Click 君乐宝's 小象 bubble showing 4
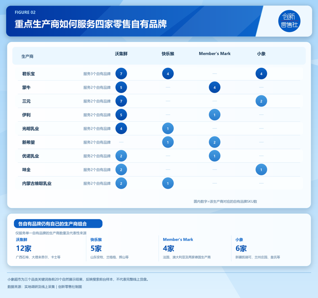 pyautogui.click(x=261, y=74)
